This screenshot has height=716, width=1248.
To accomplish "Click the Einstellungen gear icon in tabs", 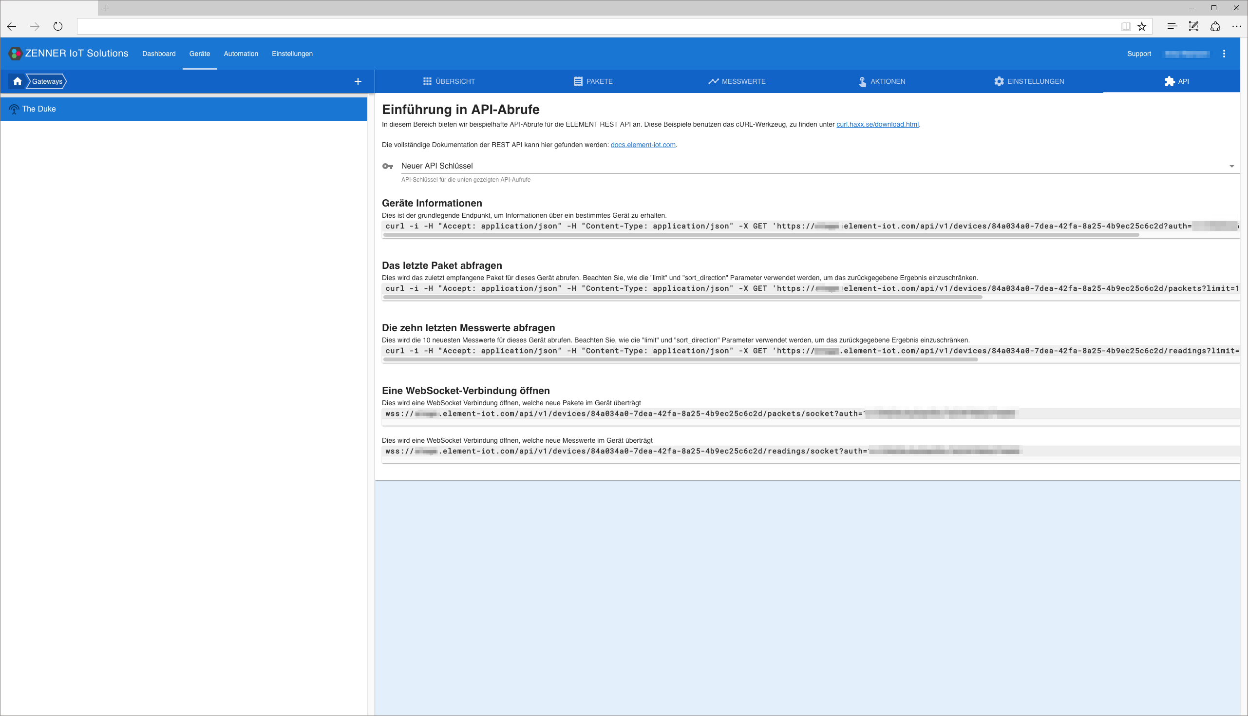I will coord(999,81).
